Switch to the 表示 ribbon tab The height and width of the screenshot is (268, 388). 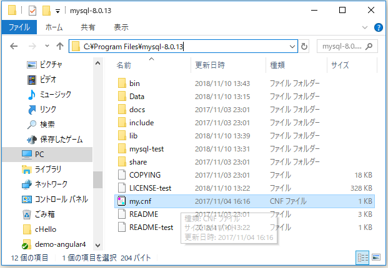tap(121, 27)
